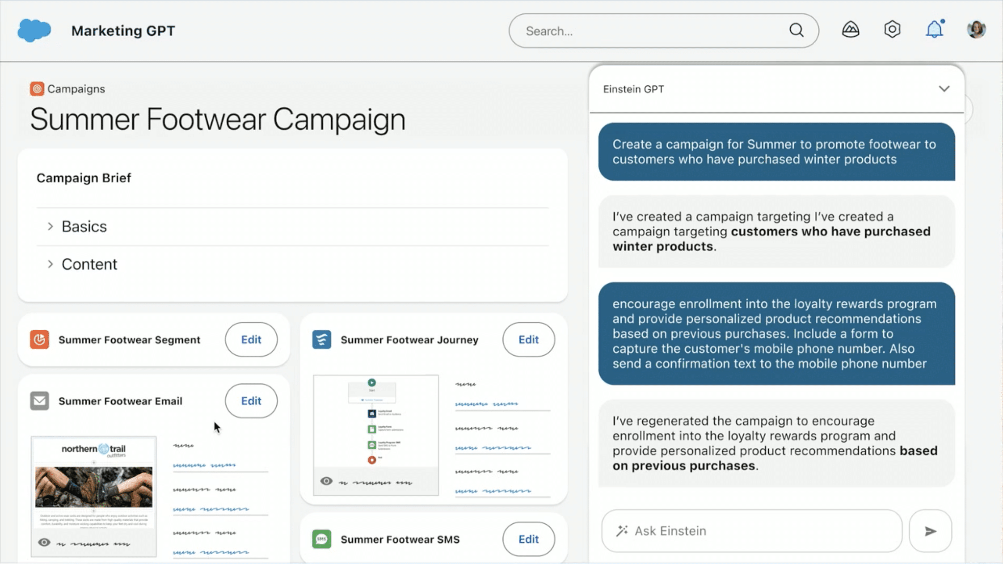The image size is (1003, 564).
Task: Toggle the email preview eye icon
Action: 44,543
